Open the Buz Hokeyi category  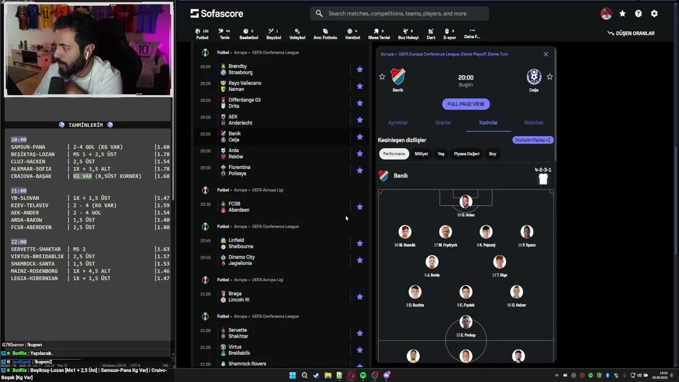[x=408, y=34]
